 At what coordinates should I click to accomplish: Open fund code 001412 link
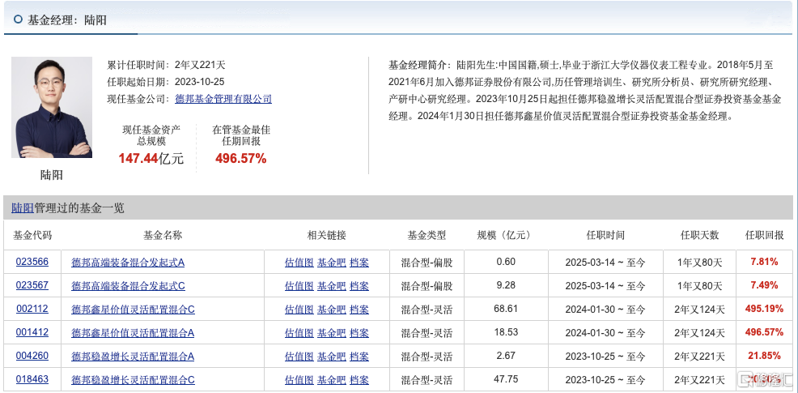click(32, 332)
